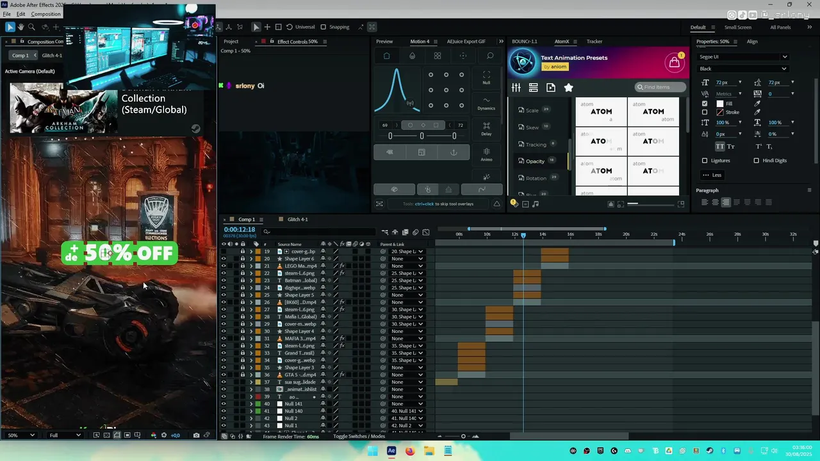
Task: Click the Fill color eyedropper
Action: pyautogui.click(x=757, y=103)
